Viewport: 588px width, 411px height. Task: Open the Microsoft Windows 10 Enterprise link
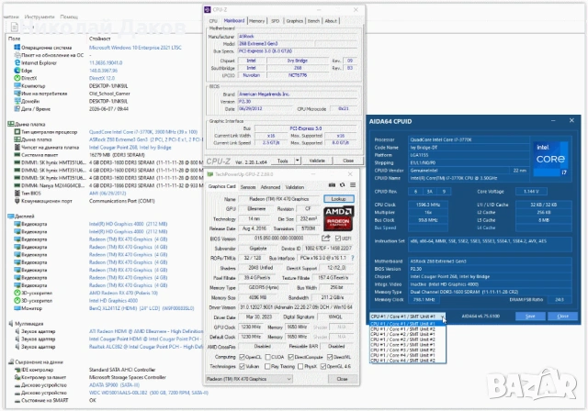pyautogui.click(x=135, y=48)
